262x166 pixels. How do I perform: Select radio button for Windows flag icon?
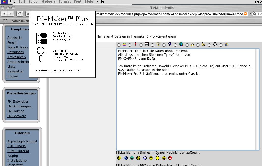221,45
